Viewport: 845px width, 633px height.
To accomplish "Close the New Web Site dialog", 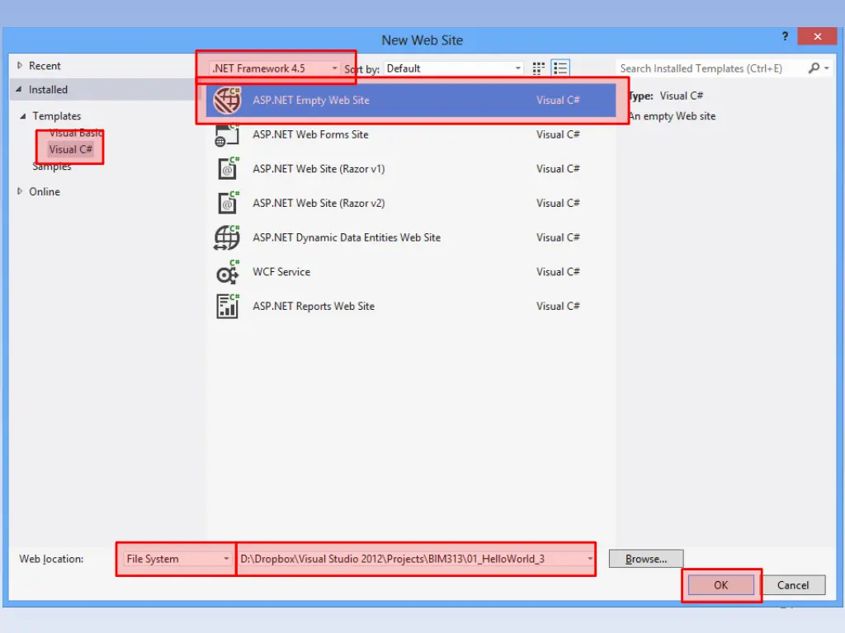I will point(817,36).
